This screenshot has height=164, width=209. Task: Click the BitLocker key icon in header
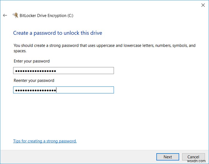pyautogui.click(x=15, y=15)
